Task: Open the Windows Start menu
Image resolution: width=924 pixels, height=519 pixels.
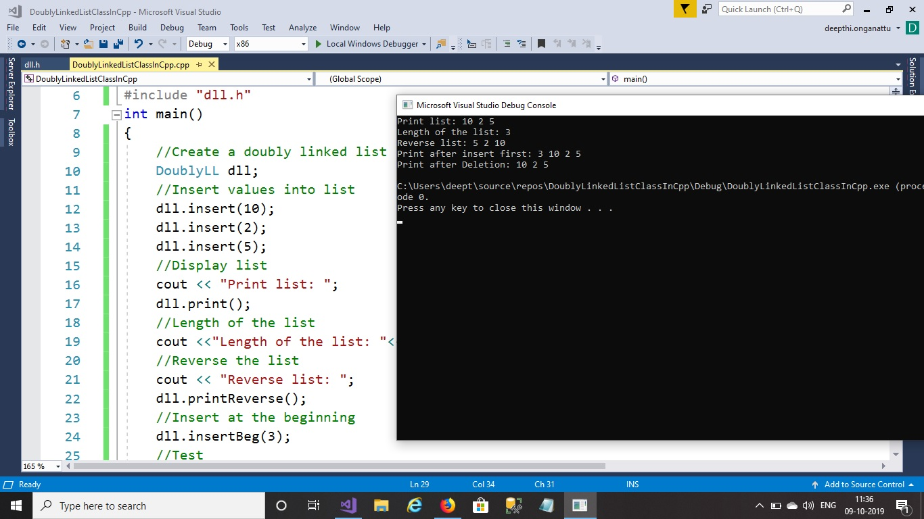Action: click(x=16, y=505)
